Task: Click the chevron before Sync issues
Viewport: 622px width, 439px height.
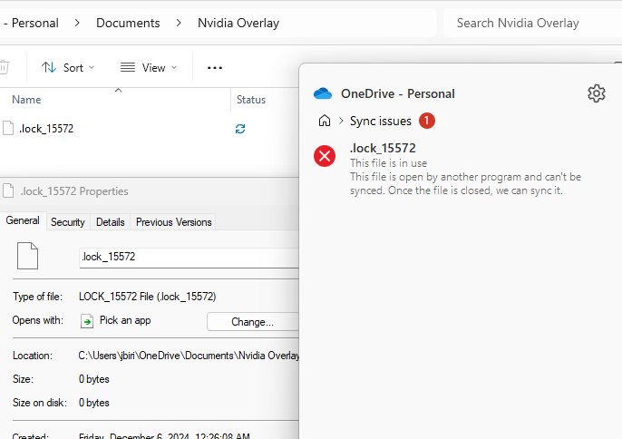Action: point(341,121)
